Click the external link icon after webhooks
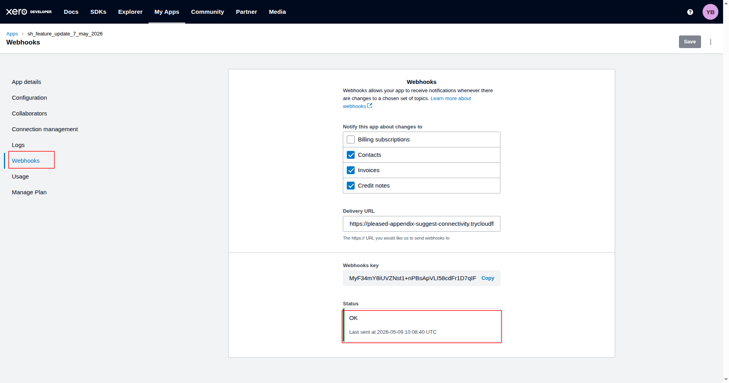Image resolution: width=729 pixels, height=383 pixels. (370, 106)
